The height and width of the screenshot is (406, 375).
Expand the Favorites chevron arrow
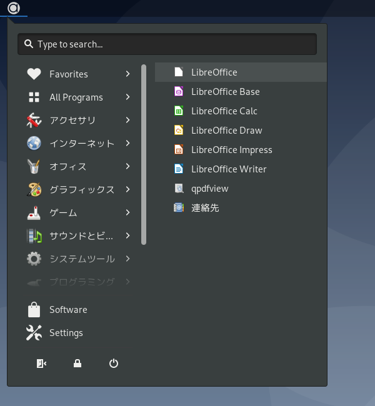127,74
